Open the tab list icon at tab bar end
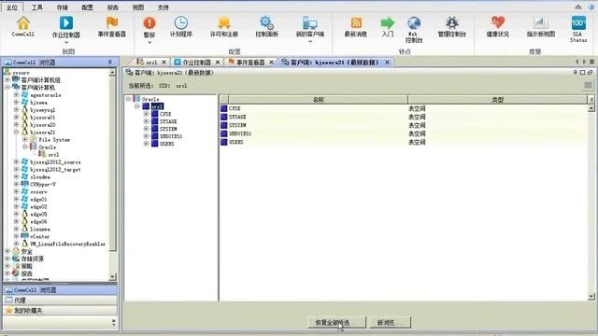Screen dimensions: 598x336 (x=591, y=62)
